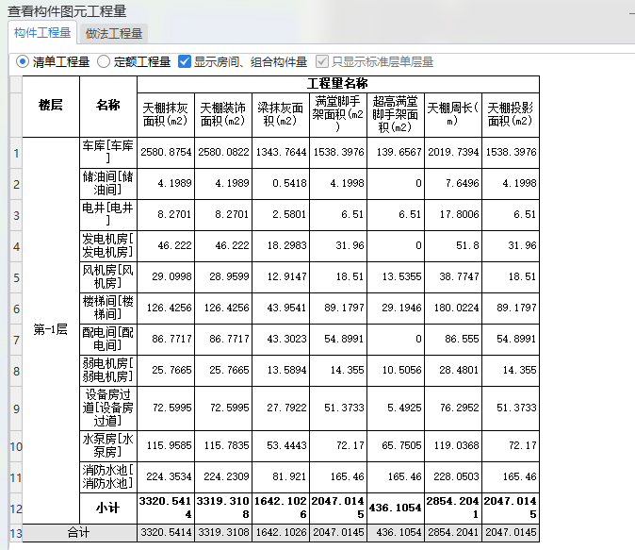Click cell value 43.9541 in 楼梯间 row
Viewport: 635px width, 550px height.
[281, 308]
